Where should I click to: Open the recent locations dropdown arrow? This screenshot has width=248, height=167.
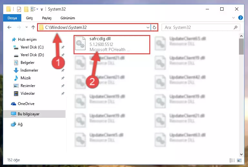click(x=26, y=27)
